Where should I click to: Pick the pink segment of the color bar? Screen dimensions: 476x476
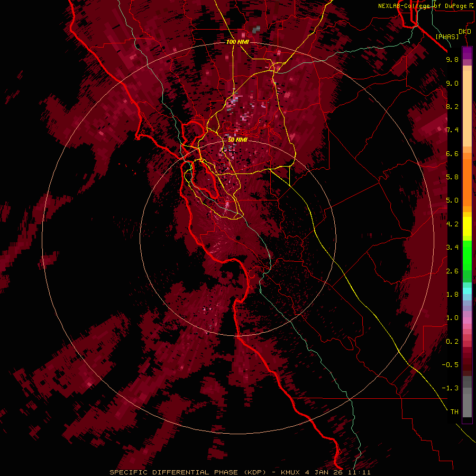[x=467, y=321]
